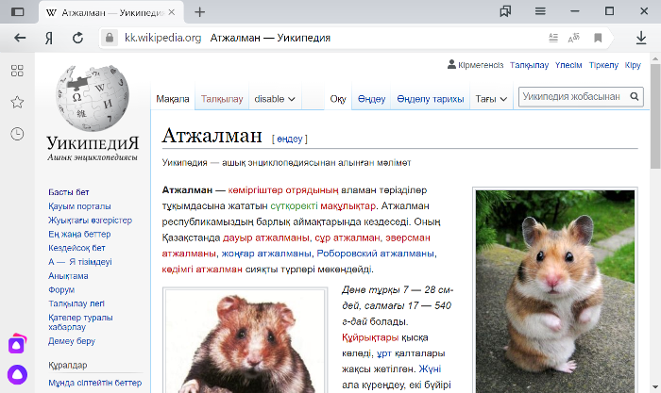Click the Кіру login link
This screenshot has width=661, height=393.
pyautogui.click(x=633, y=65)
